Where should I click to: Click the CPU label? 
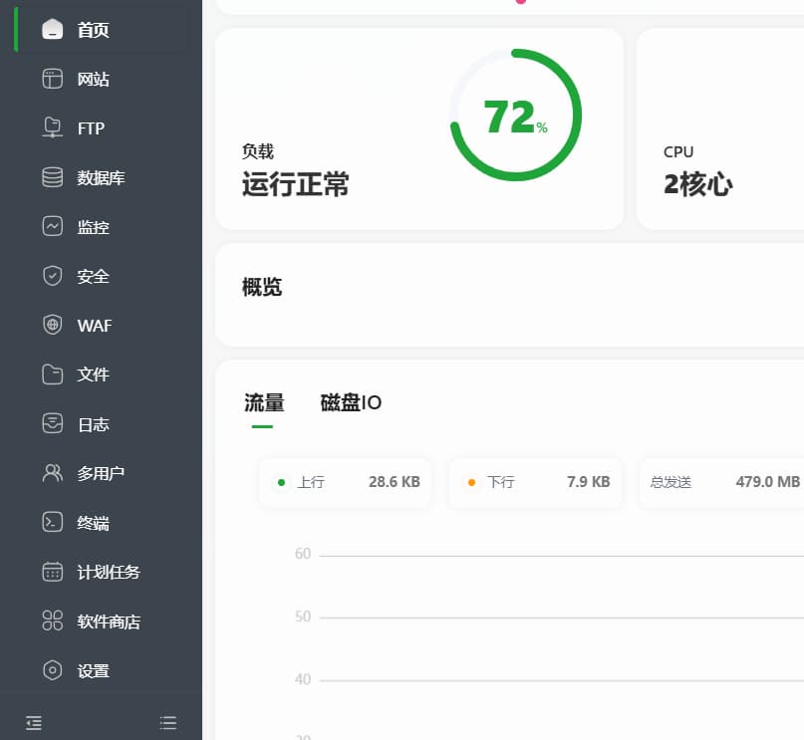[x=678, y=152]
